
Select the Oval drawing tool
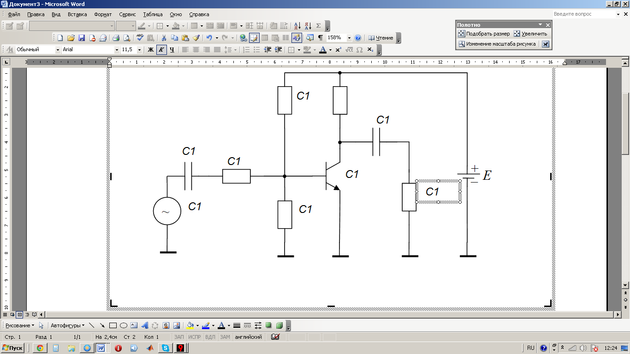coord(123,325)
